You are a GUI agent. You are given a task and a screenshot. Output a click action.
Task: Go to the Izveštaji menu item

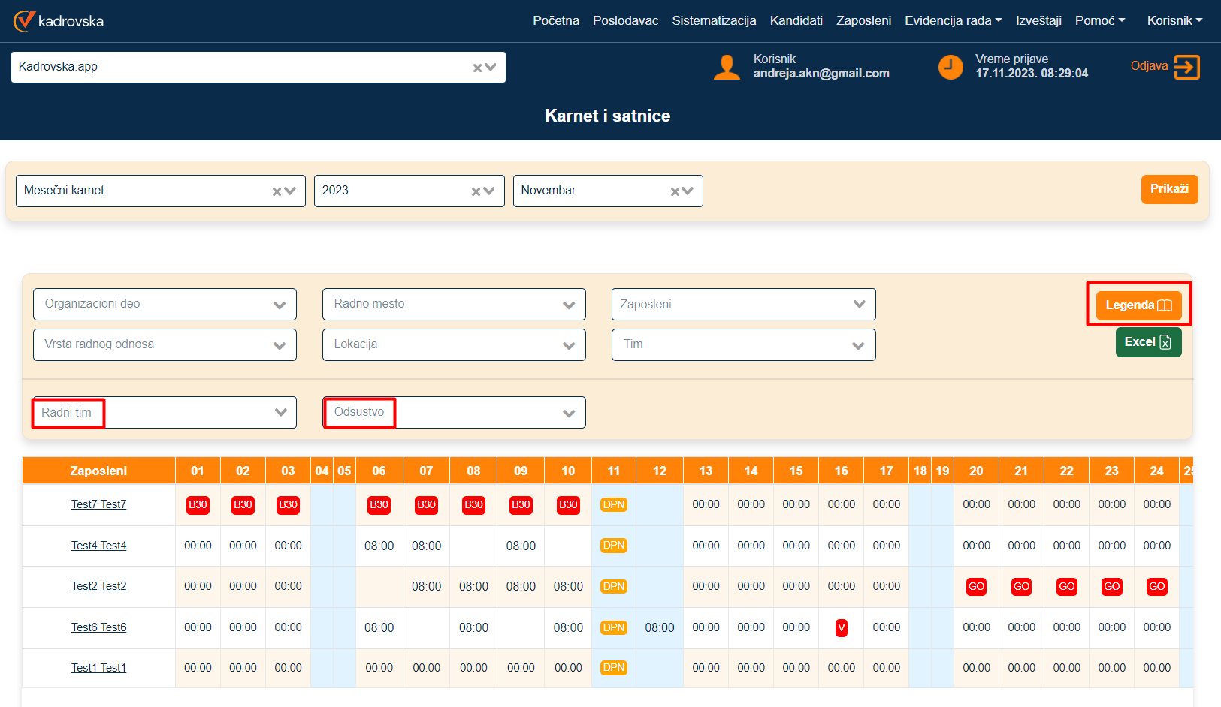1038,21
